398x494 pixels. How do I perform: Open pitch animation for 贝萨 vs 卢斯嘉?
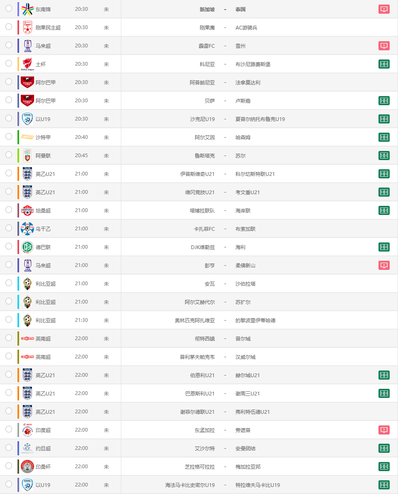[384, 101]
